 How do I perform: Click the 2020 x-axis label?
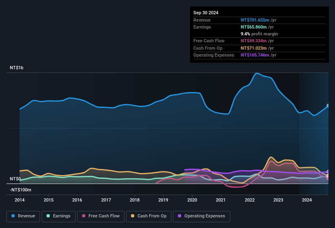pos(192,200)
